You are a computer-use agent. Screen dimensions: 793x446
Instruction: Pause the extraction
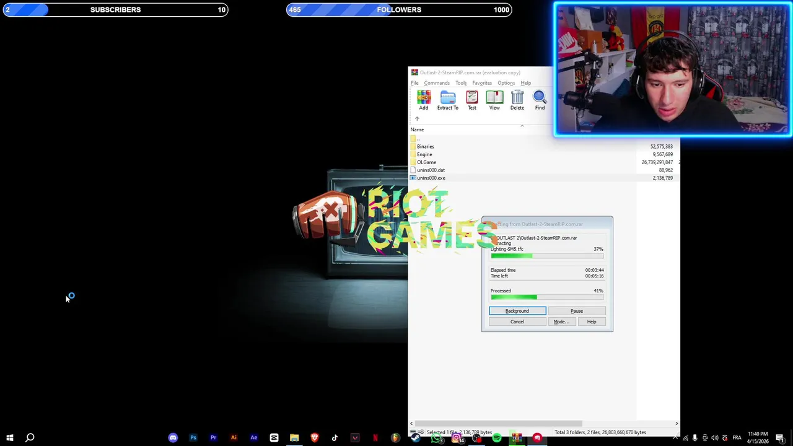tap(577, 311)
